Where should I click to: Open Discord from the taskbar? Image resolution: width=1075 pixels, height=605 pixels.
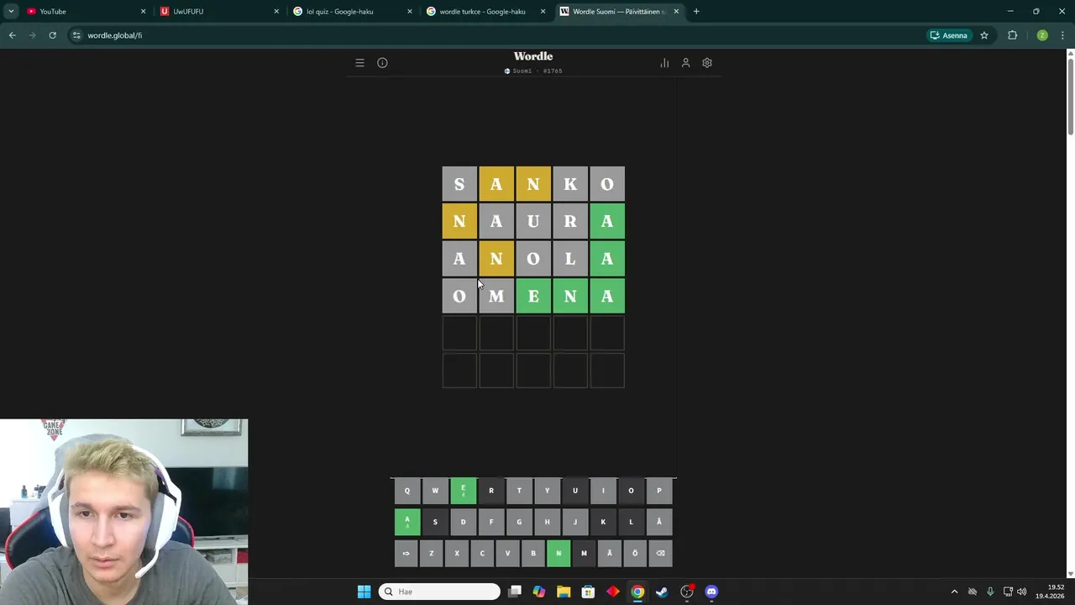tap(711, 592)
